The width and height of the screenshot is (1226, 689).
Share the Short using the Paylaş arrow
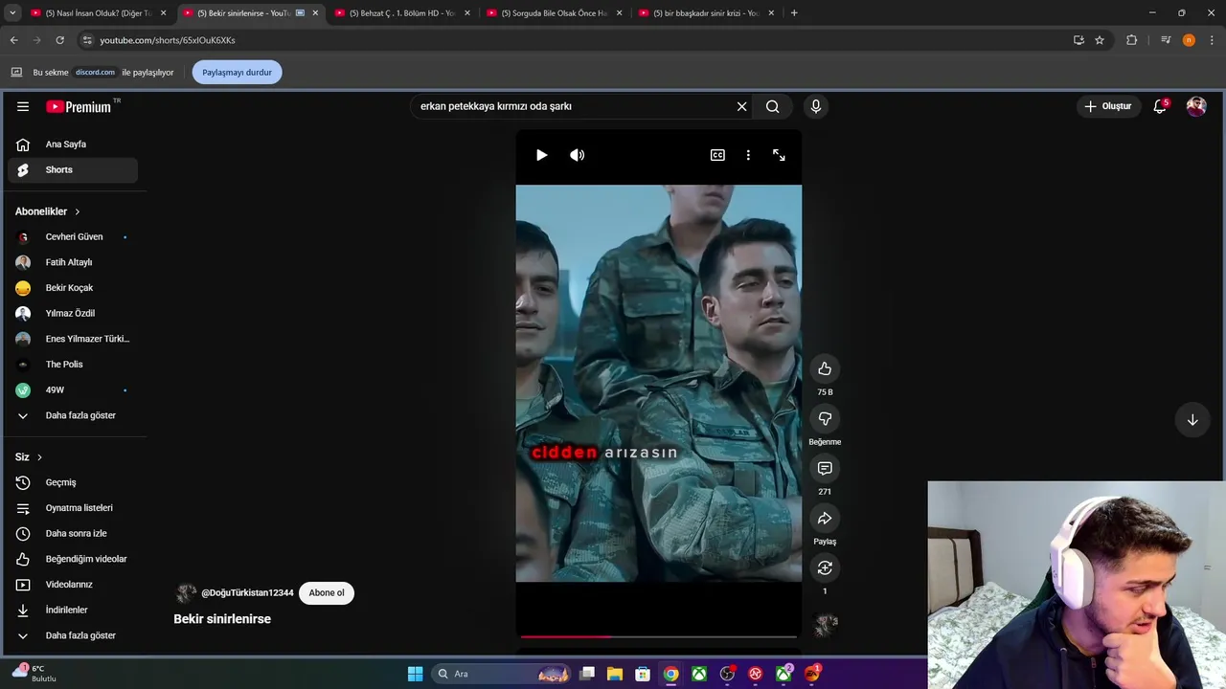(x=825, y=518)
